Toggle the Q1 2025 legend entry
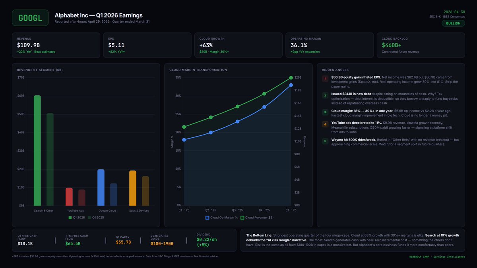This screenshot has height=268, width=477. click(96, 218)
